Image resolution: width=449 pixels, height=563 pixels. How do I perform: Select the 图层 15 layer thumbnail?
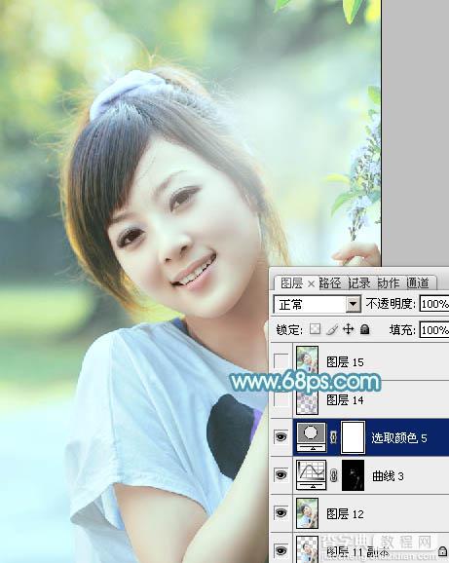coord(307,359)
